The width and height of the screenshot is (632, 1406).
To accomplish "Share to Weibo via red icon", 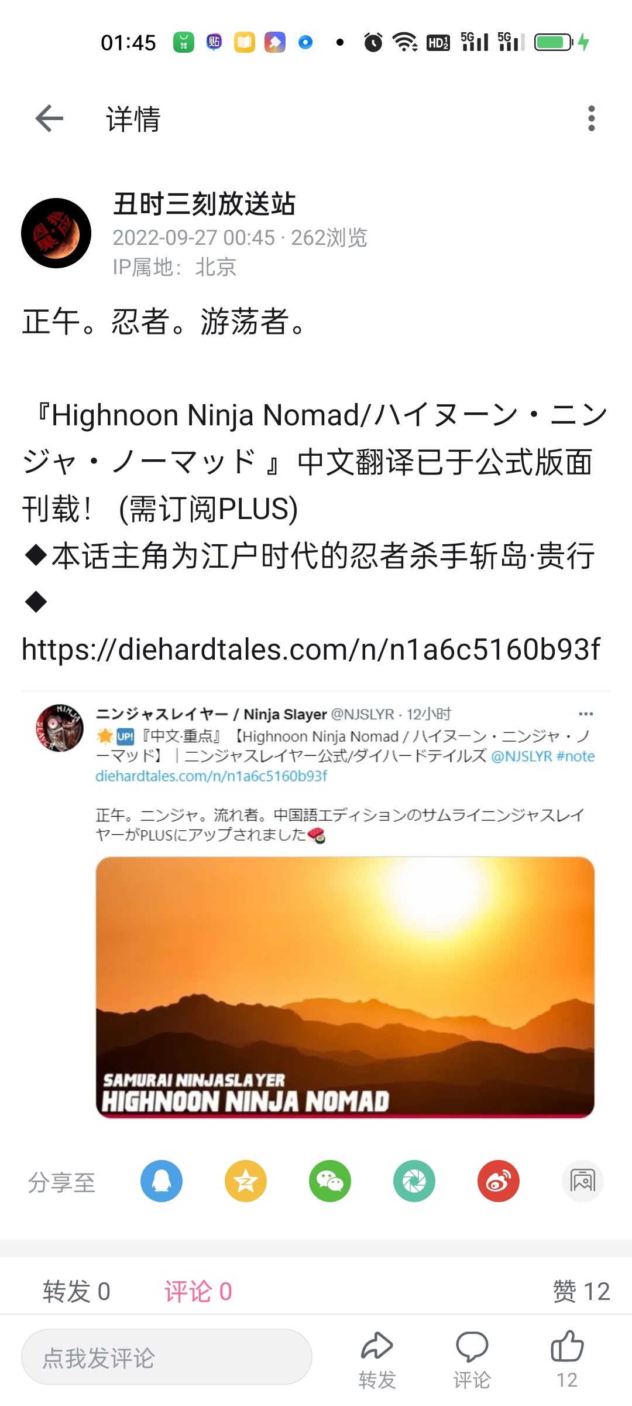I will tap(499, 1181).
